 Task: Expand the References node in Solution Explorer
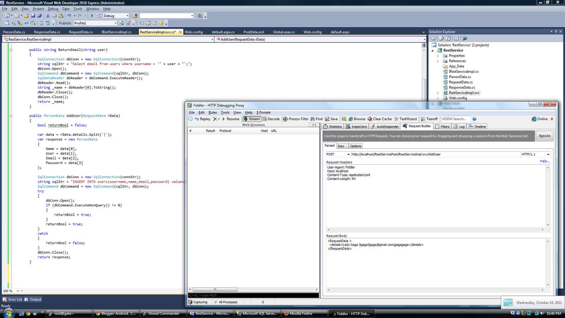point(438,61)
